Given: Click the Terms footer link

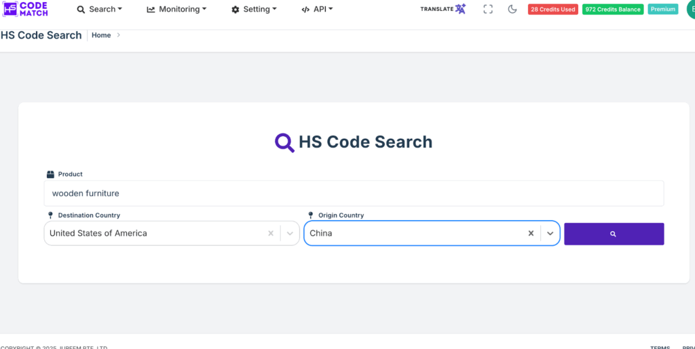Looking at the screenshot, I should (660, 347).
